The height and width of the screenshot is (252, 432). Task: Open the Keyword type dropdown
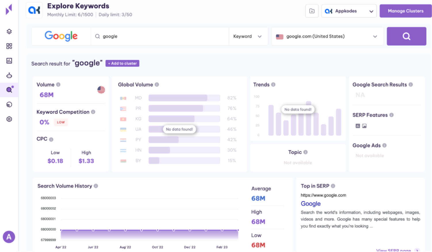click(248, 36)
